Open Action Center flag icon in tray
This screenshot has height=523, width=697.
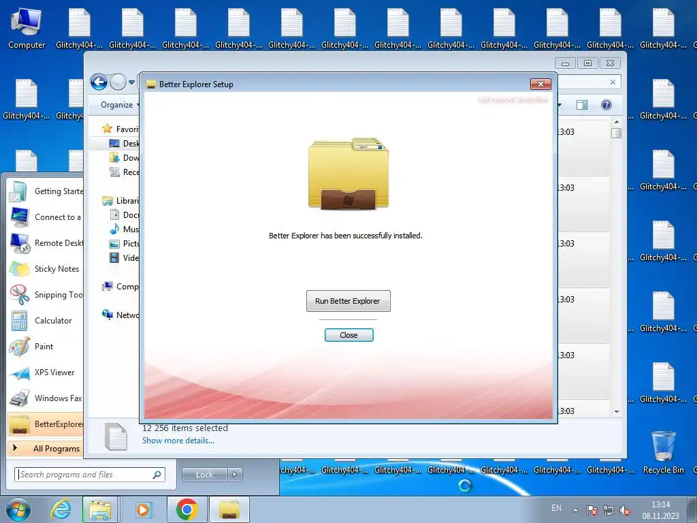pyautogui.click(x=591, y=510)
